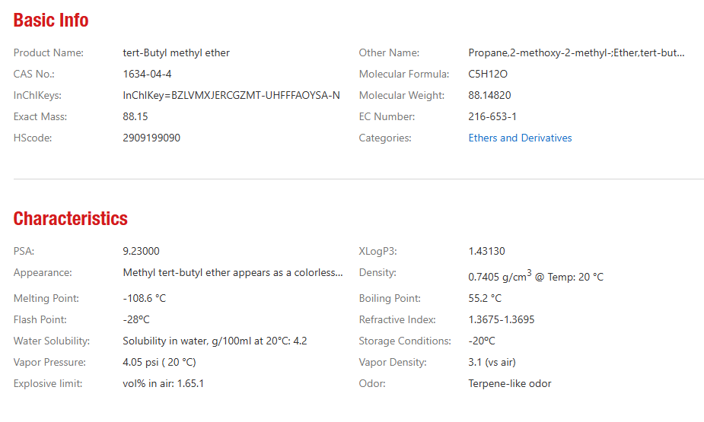Click the truncated Other Name value text

(x=576, y=53)
